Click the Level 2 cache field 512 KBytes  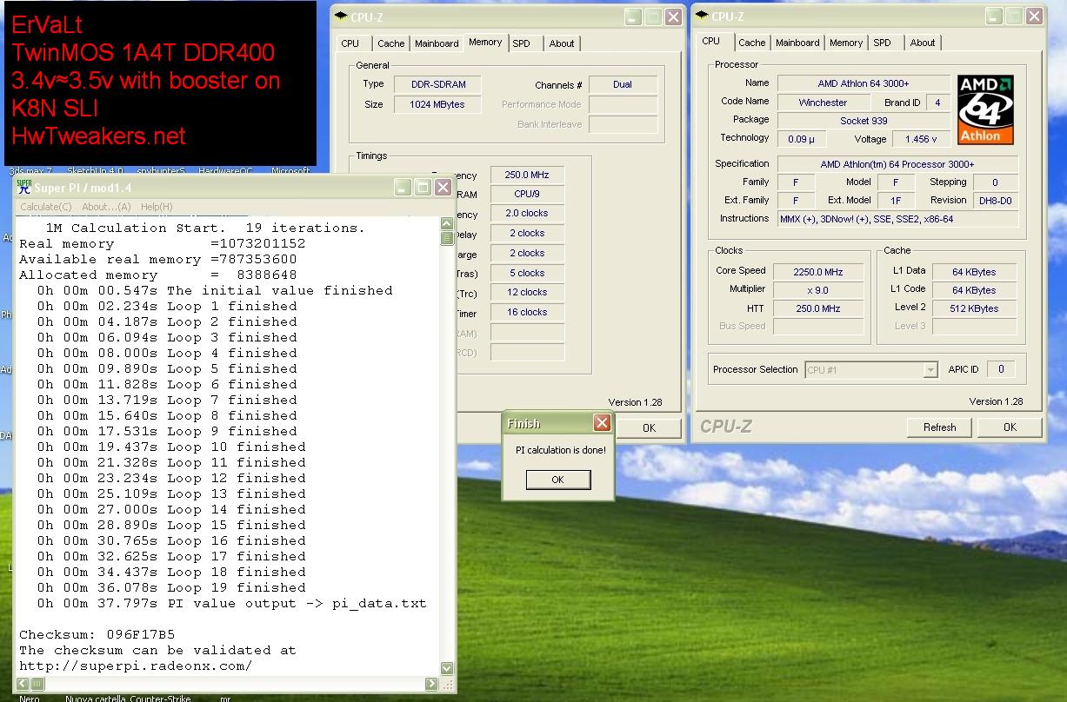tap(975, 308)
